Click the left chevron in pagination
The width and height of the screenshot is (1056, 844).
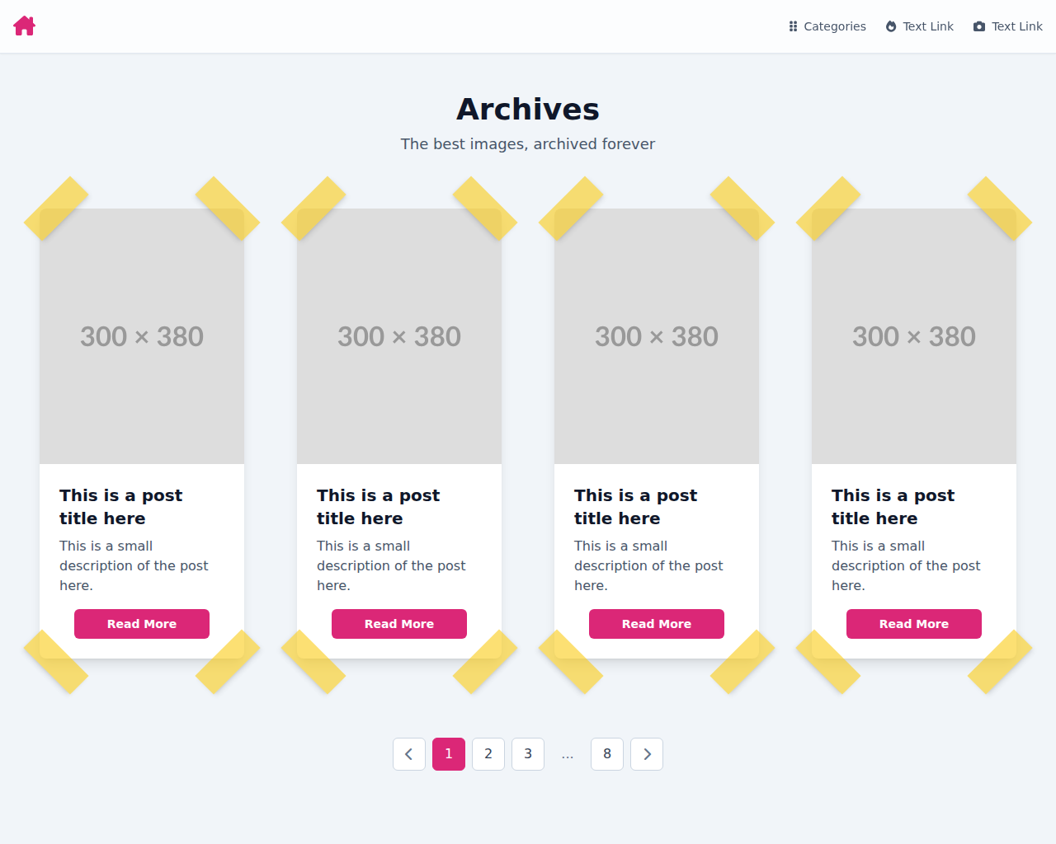coord(409,753)
